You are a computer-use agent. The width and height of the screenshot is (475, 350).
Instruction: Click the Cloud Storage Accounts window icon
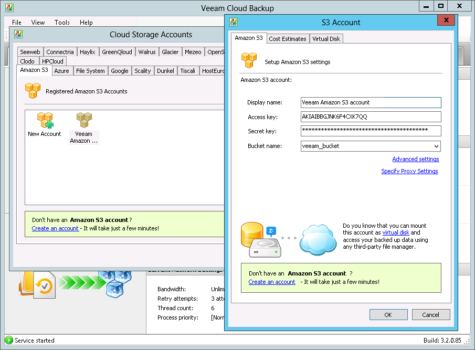[18, 34]
